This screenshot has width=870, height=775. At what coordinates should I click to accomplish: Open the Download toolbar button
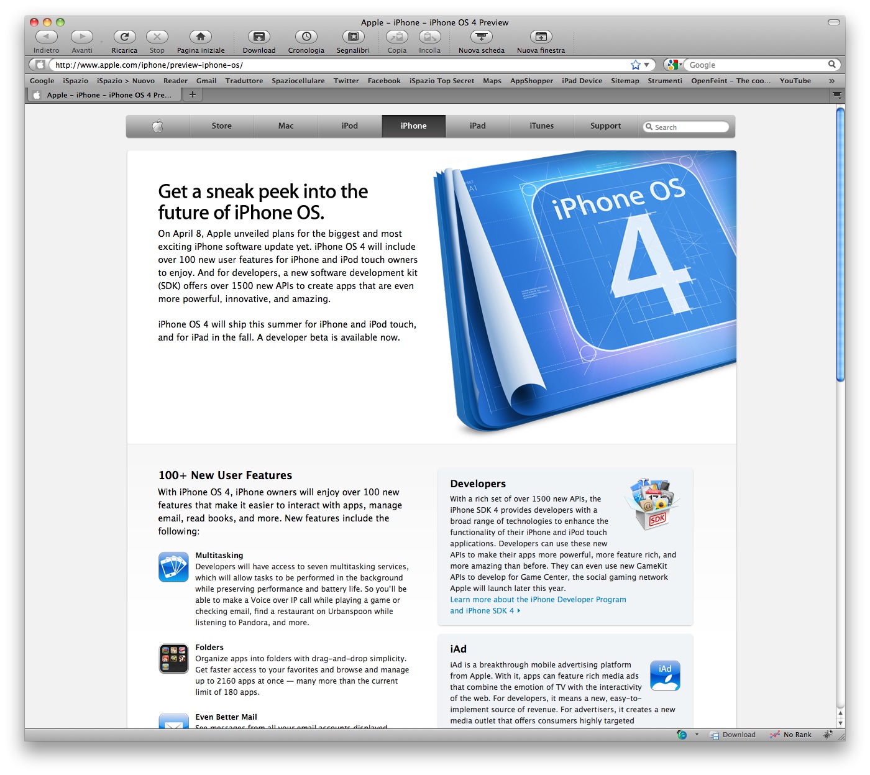(259, 37)
